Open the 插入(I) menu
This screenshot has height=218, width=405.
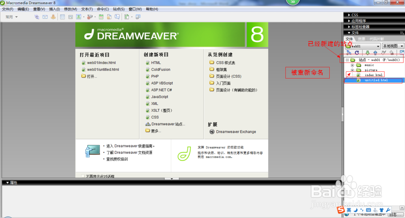click(x=55, y=9)
